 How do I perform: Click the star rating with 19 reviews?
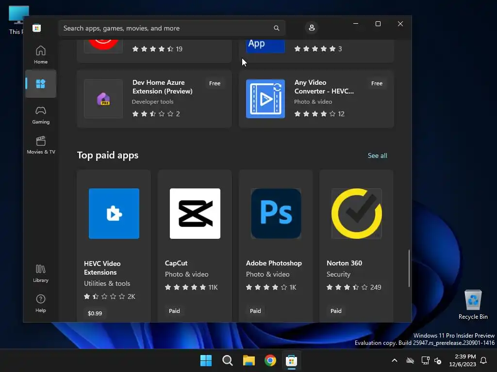(157, 49)
